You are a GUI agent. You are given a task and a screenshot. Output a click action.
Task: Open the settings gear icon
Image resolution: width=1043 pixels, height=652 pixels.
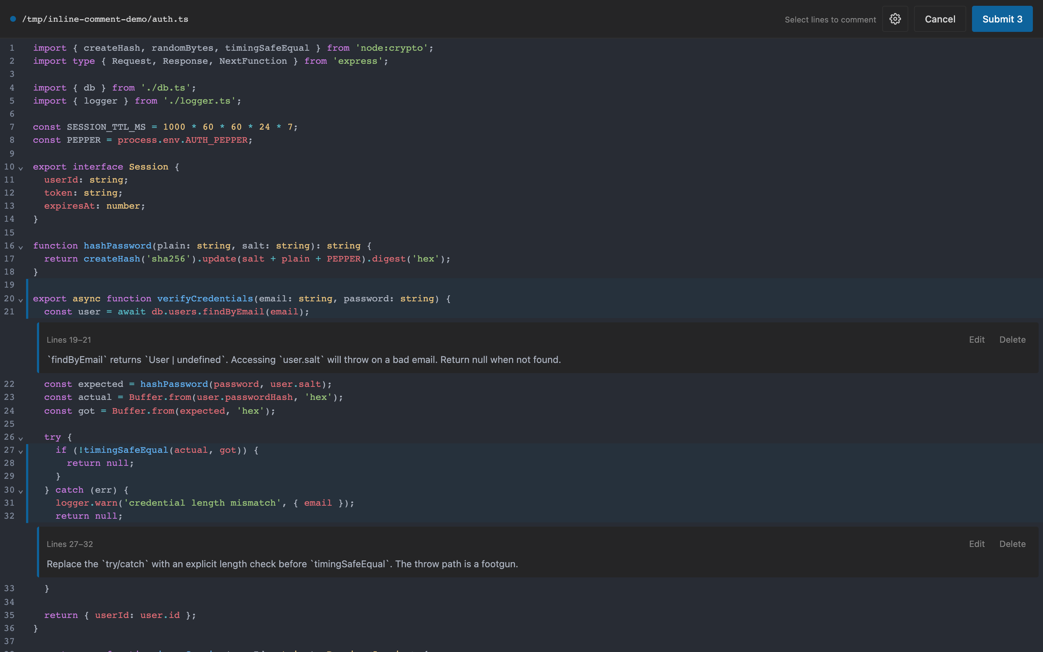[x=895, y=19]
